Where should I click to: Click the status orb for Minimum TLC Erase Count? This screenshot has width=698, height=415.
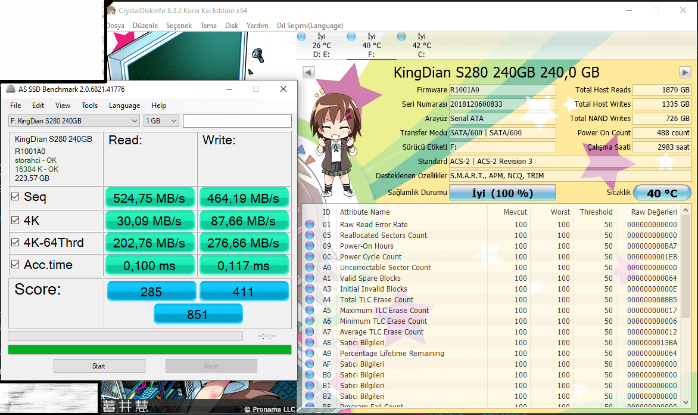pos(310,321)
